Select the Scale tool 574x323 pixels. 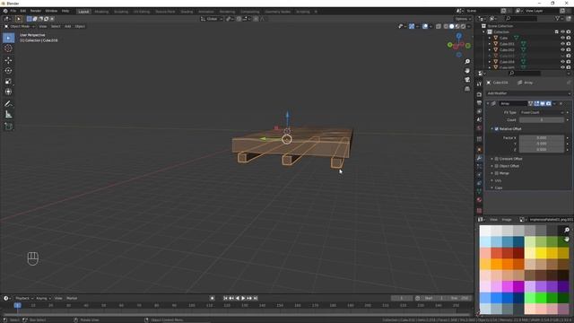click(x=8, y=82)
